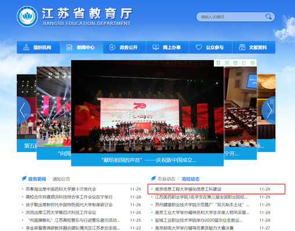
Task: Open the 文献资料 navigation item
Action: point(254,47)
